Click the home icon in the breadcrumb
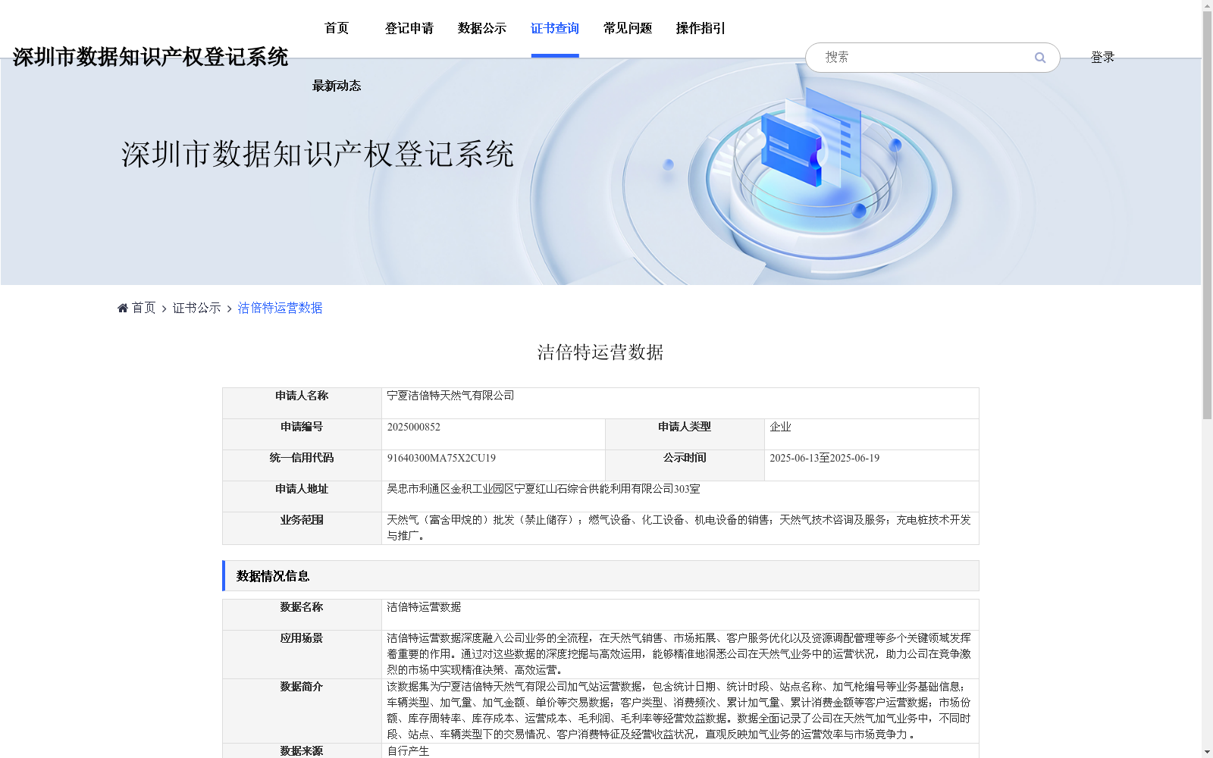Screen dimensions: 1213x758 122,307
